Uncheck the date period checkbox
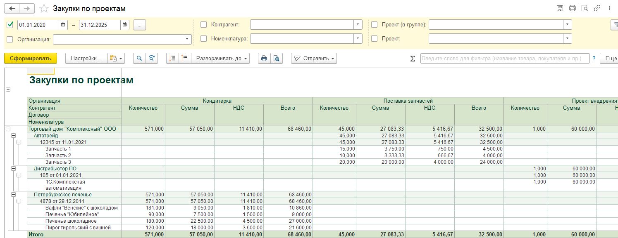Screen dimensions: 618x238 coord(10,25)
